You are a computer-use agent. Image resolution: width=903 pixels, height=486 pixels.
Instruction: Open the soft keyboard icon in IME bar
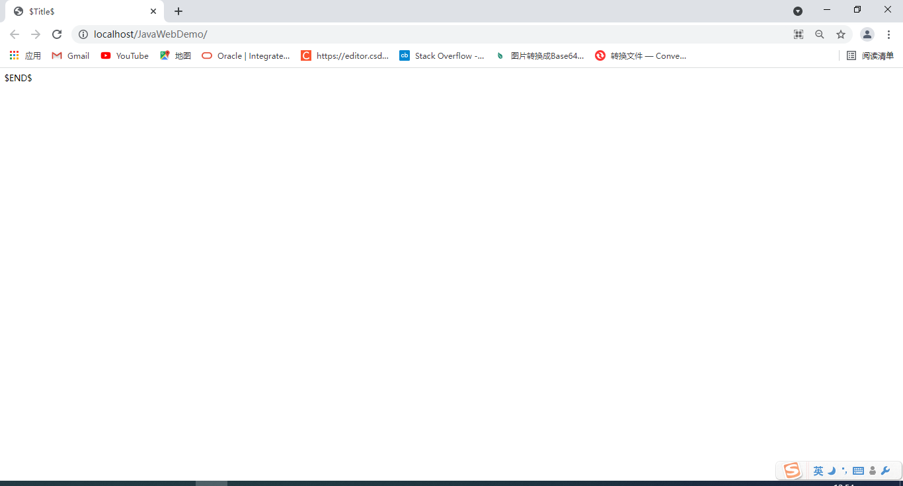pos(859,471)
